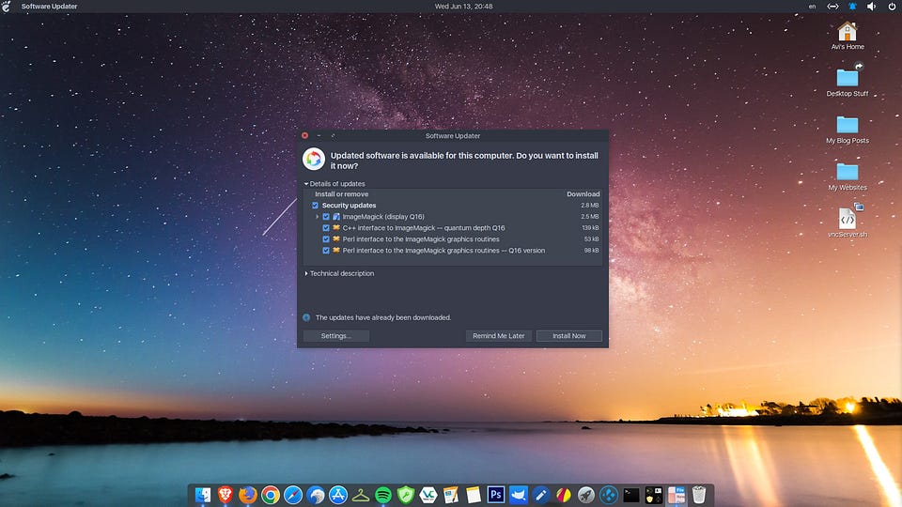This screenshot has height=507, width=902.
Task: Open Firefox browser in the dock
Action: (247, 494)
